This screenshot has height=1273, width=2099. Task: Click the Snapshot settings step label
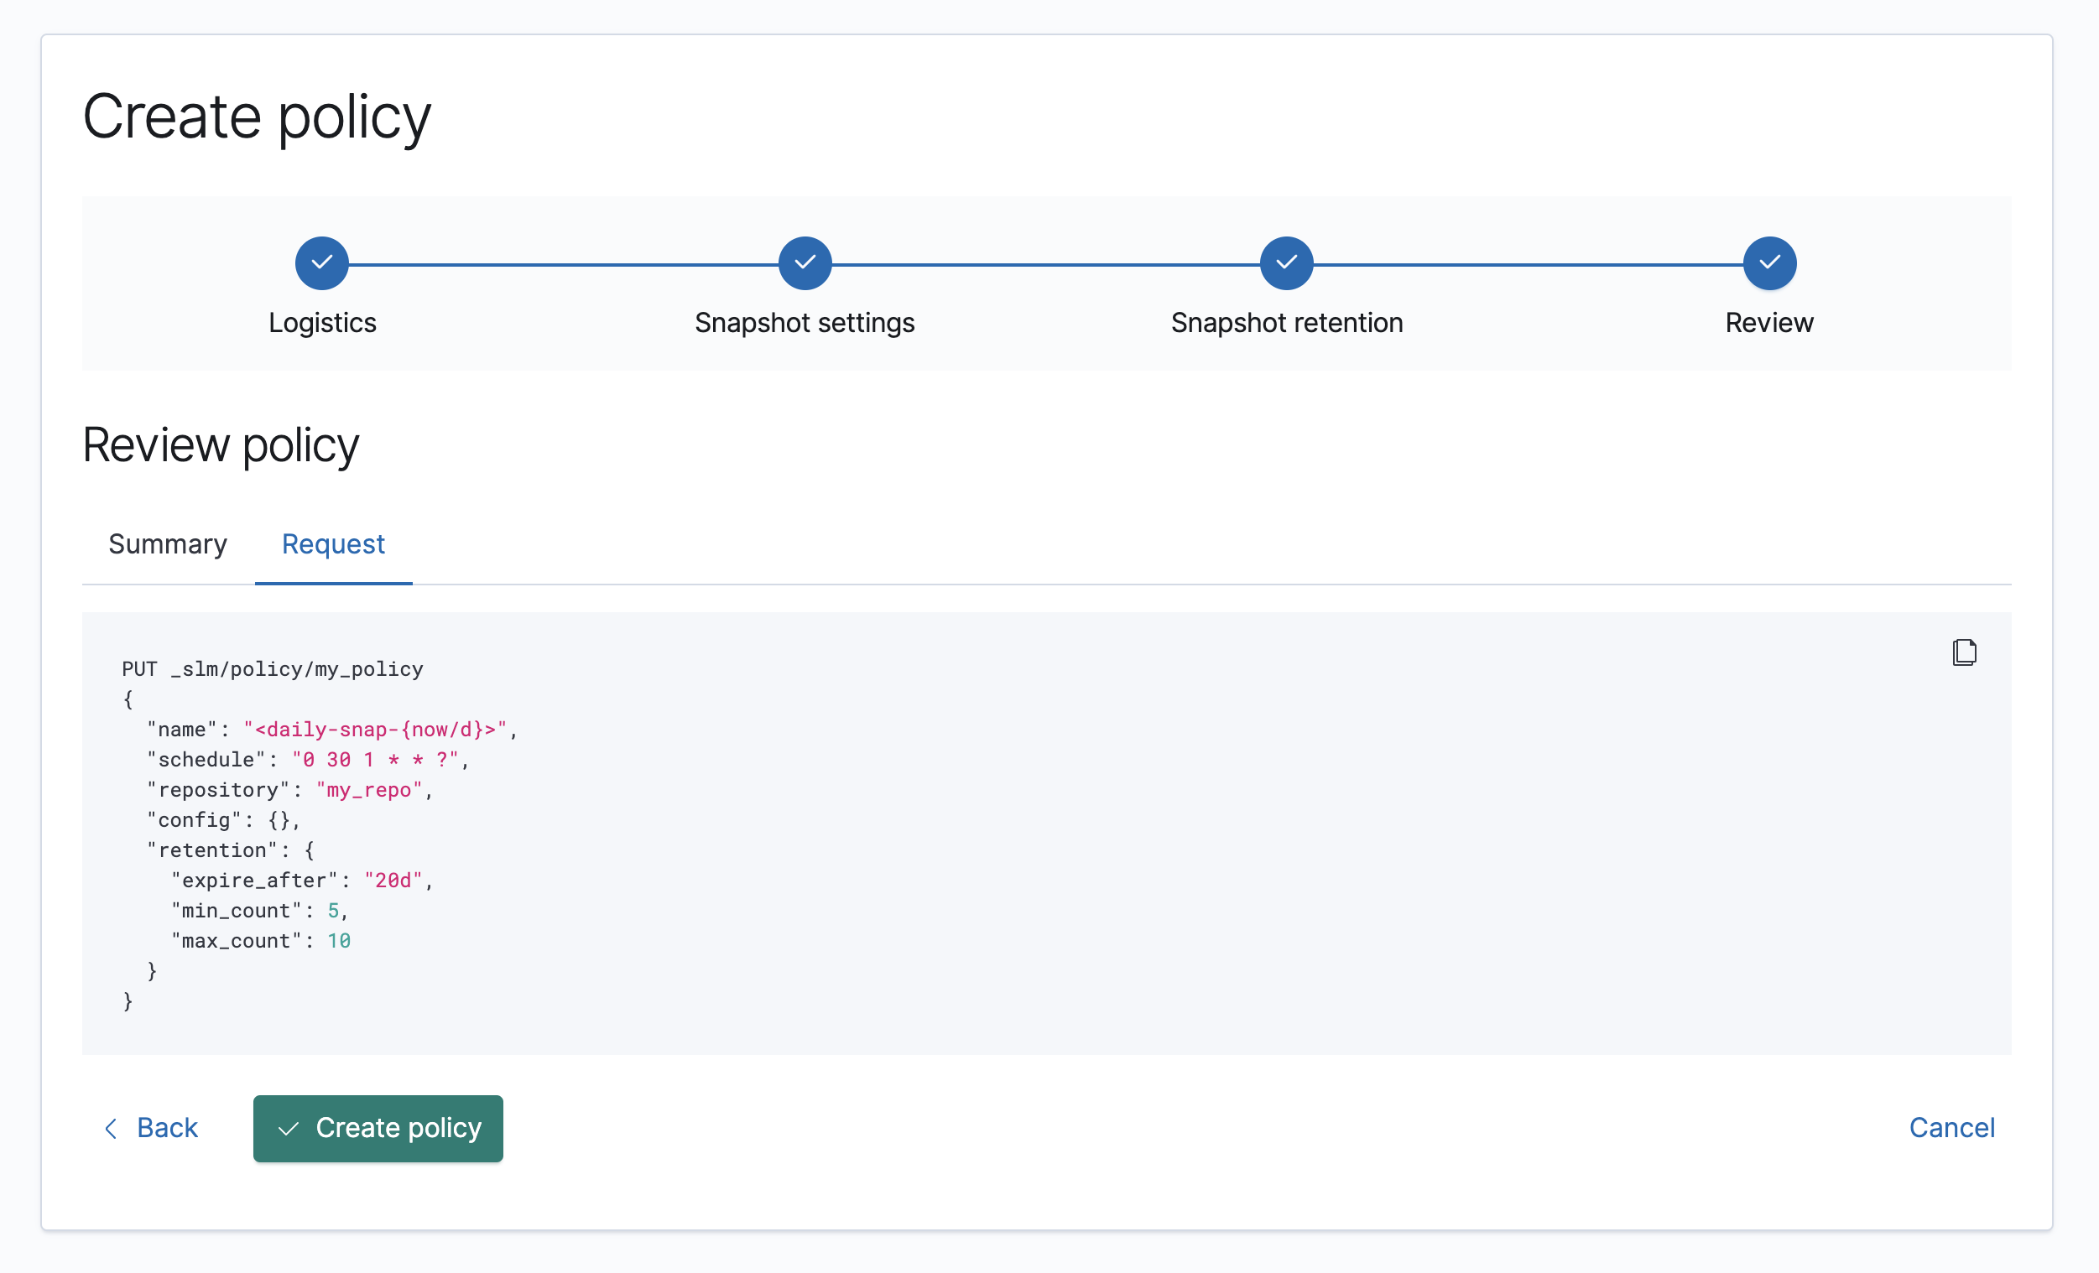click(805, 323)
